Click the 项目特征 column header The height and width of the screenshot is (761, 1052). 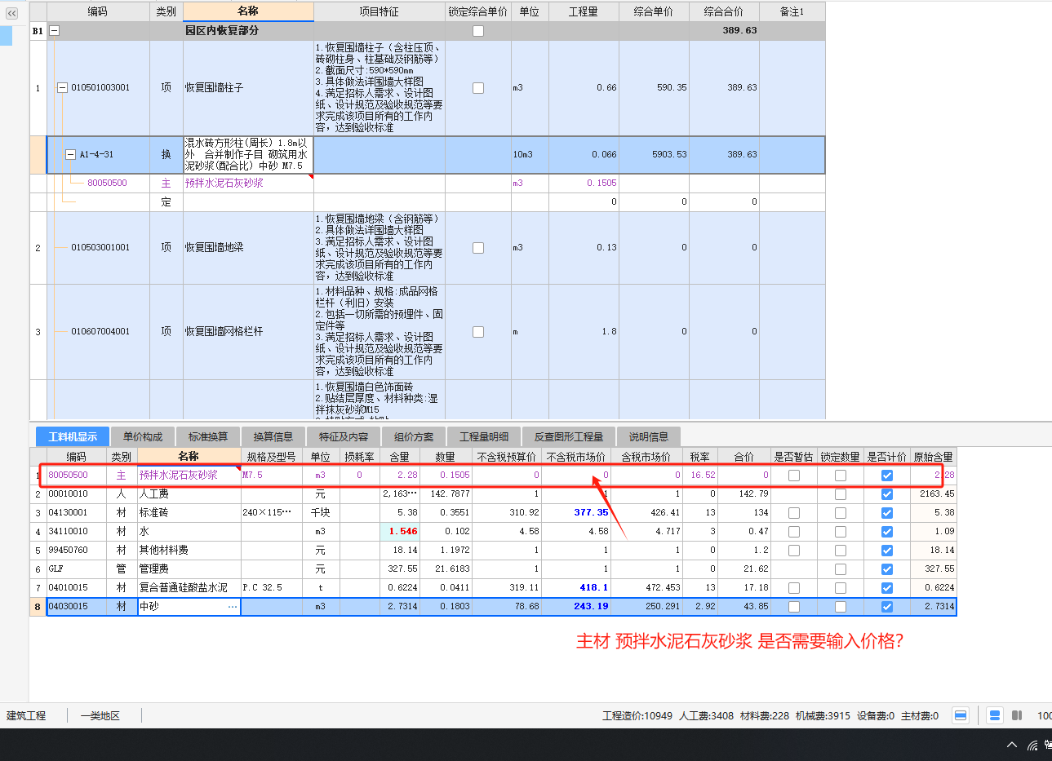click(x=380, y=11)
